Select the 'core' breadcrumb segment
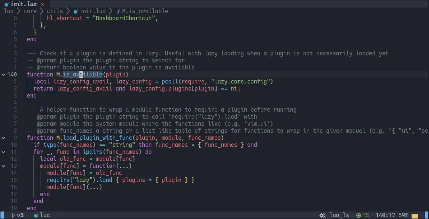This screenshot has width=429, height=219. 30,11
